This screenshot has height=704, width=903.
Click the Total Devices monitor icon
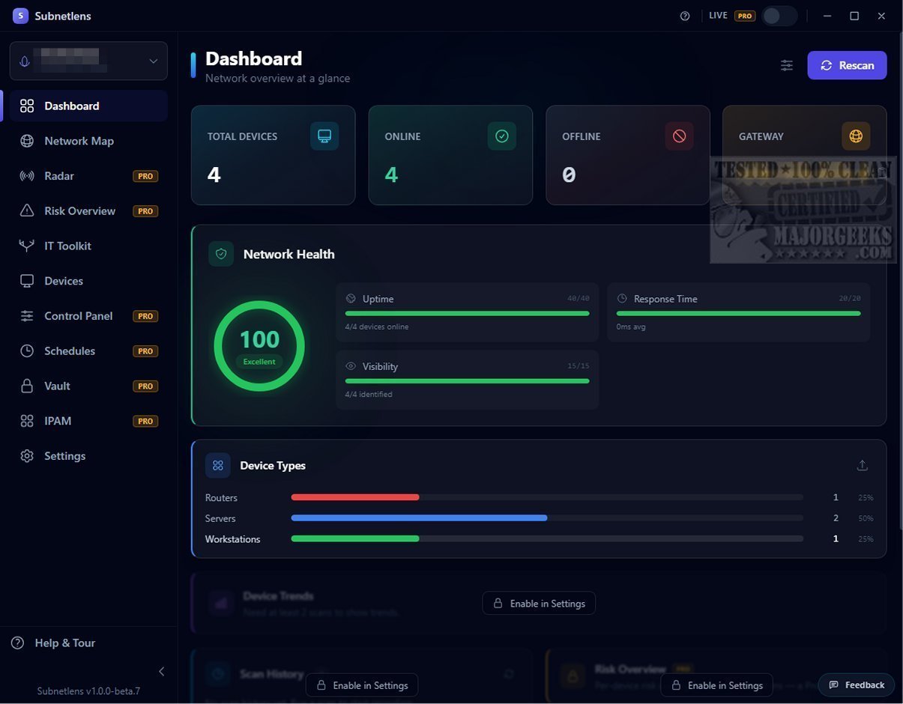pyautogui.click(x=324, y=136)
